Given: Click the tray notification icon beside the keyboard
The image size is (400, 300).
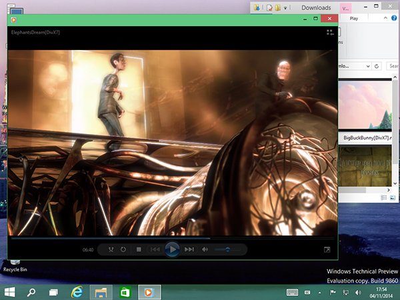Looking at the screenshot, I should pos(307,293).
